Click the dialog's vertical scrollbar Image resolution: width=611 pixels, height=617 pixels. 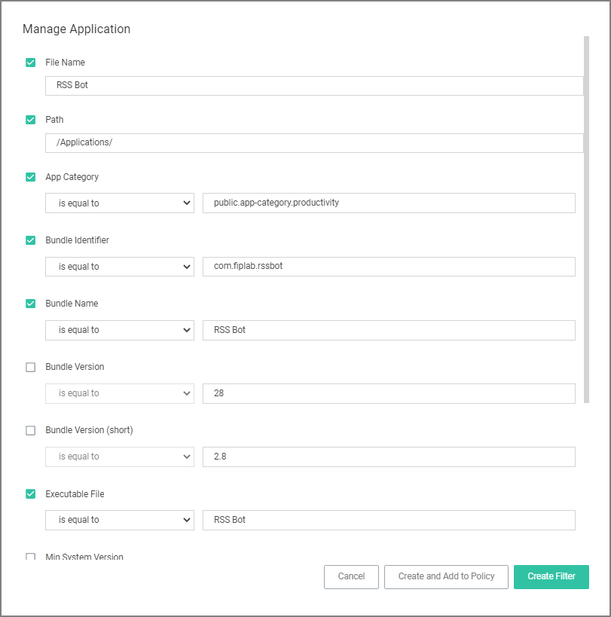point(586,219)
